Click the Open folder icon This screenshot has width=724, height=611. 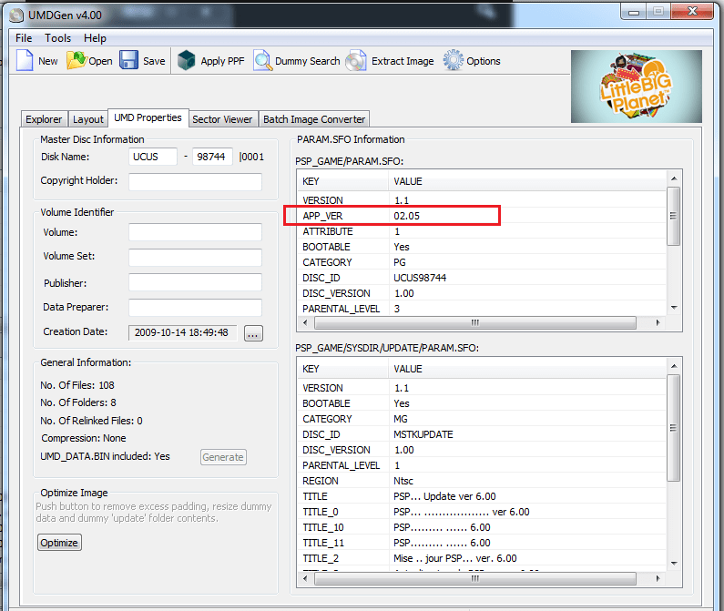(x=76, y=61)
